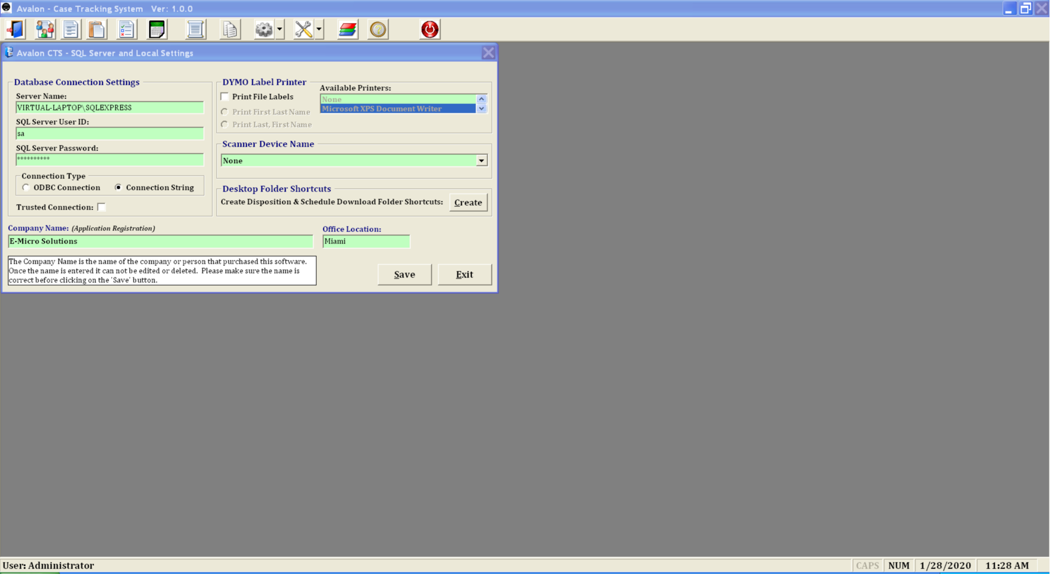
Task: Click the wrench and screwdriver tools icon
Action: [x=304, y=30]
